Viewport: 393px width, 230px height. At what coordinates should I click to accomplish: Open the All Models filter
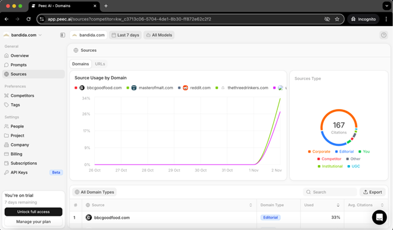pyautogui.click(x=159, y=35)
